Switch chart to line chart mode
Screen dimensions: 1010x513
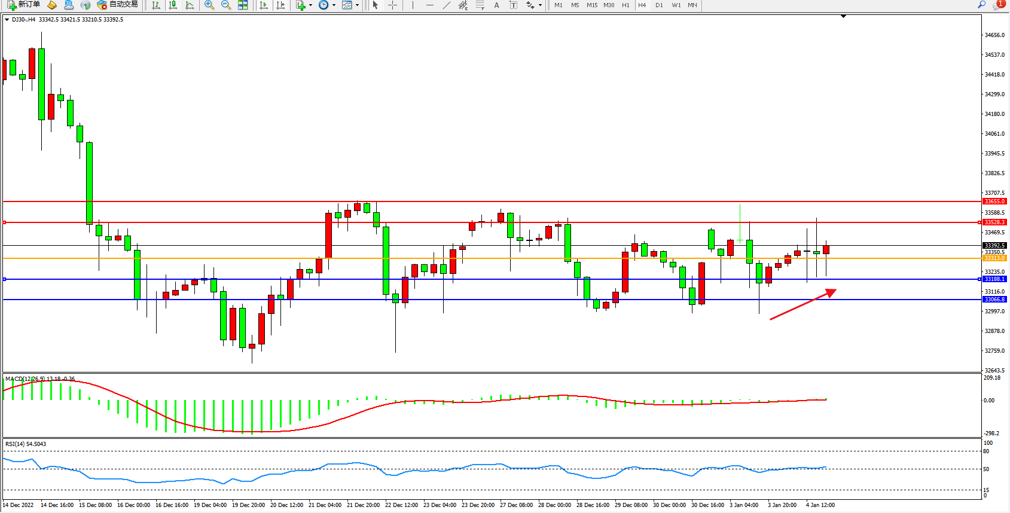tap(190, 5)
